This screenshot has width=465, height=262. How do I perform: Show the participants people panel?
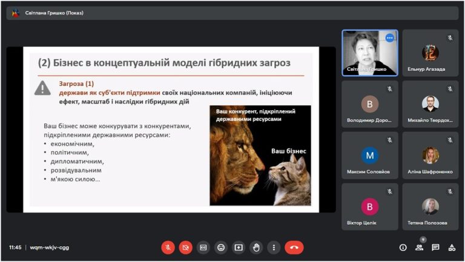pos(419,247)
